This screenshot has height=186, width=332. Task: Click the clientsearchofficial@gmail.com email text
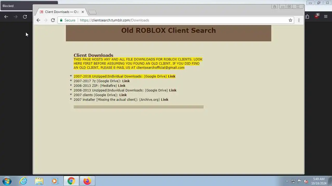click(160, 67)
